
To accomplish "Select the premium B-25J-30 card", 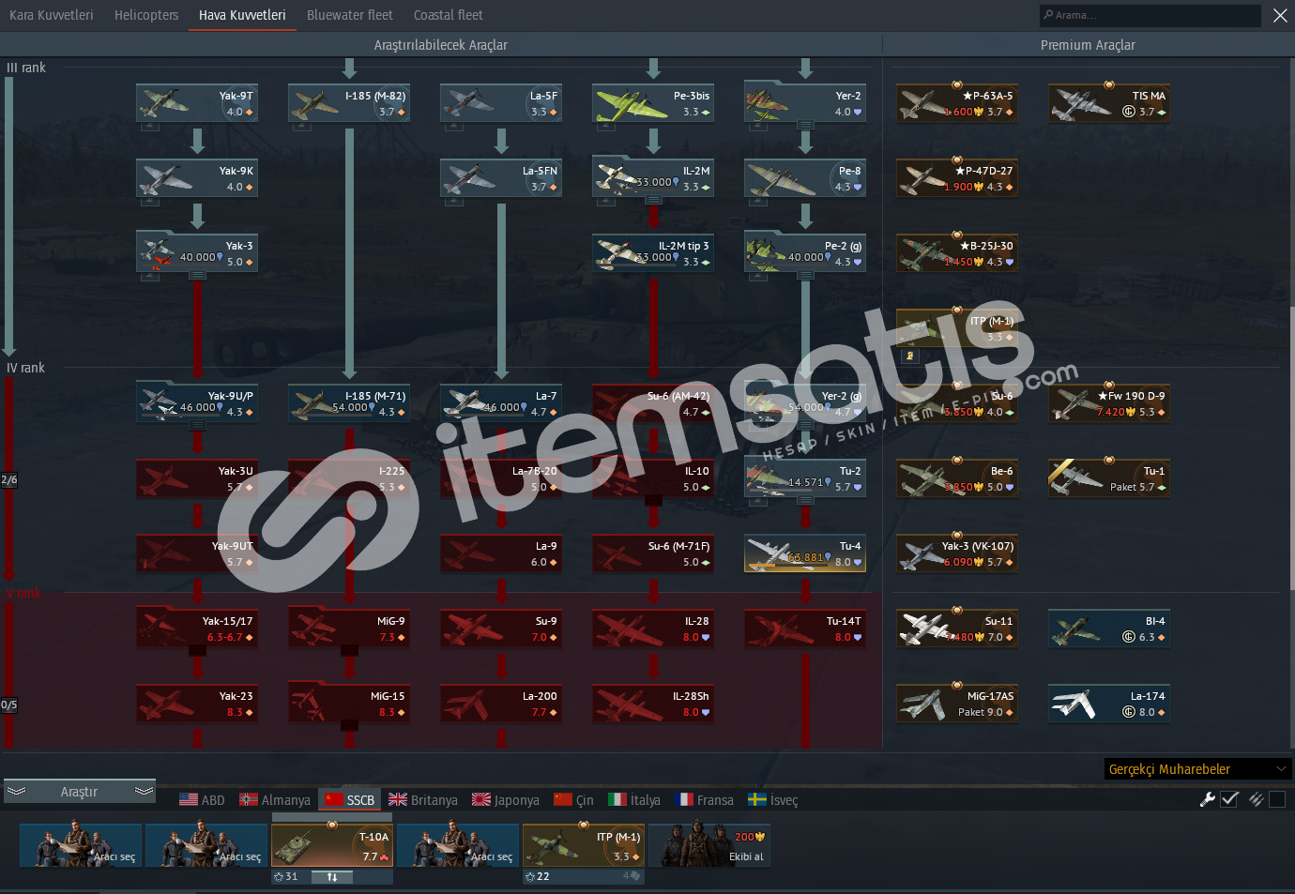I will click(x=957, y=253).
